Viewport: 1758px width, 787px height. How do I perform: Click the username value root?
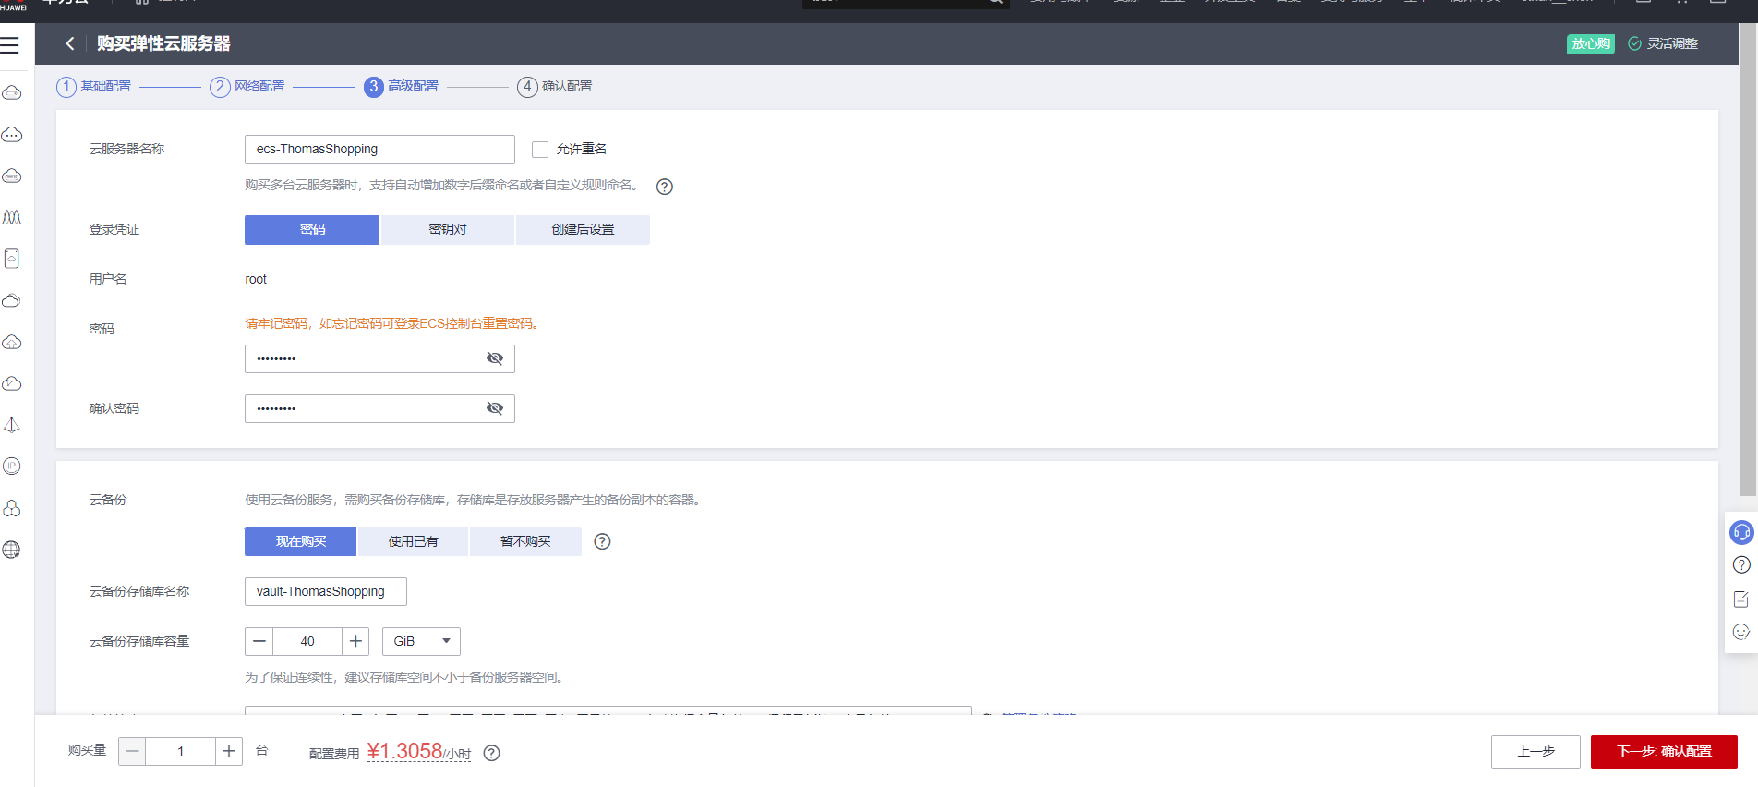click(256, 280)
